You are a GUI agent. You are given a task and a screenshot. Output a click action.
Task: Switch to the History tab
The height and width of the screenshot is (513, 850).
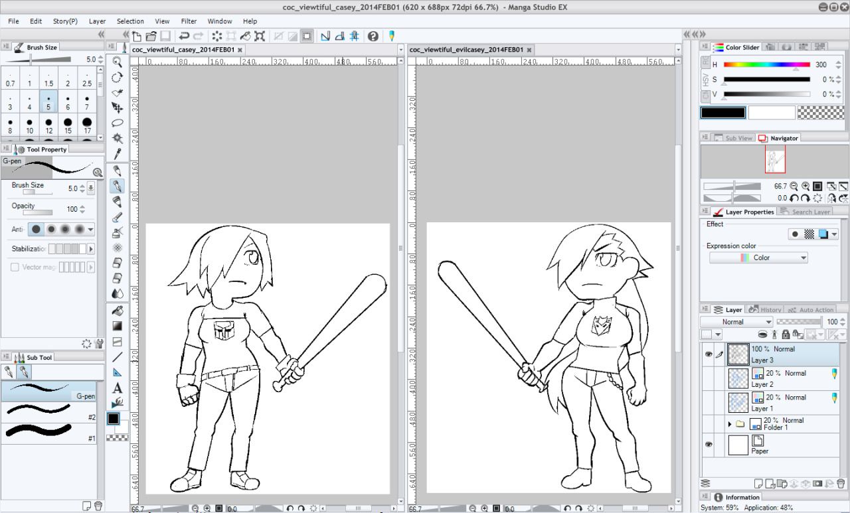pos(765,310)
